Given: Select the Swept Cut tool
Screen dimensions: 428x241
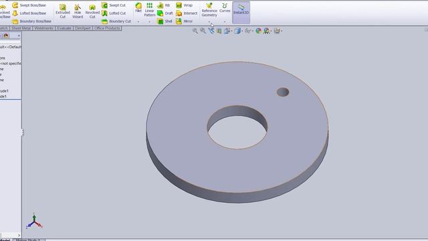Looking at the screenshot, I should pos(114,5).
